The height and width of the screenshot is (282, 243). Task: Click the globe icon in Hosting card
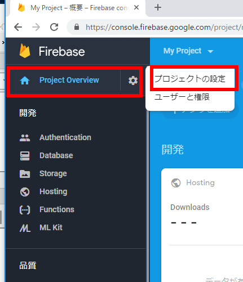(176, 183)
